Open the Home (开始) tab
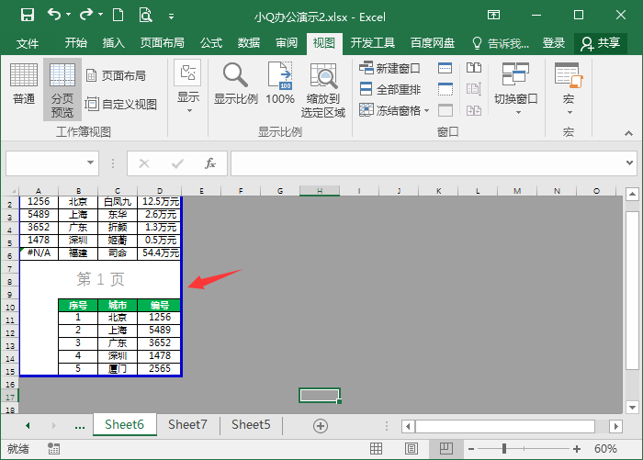The image size is (643, 460). [75, 43]
